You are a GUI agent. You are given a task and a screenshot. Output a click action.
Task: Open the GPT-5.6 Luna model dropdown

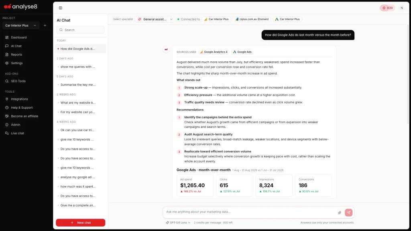coord(178,223)
